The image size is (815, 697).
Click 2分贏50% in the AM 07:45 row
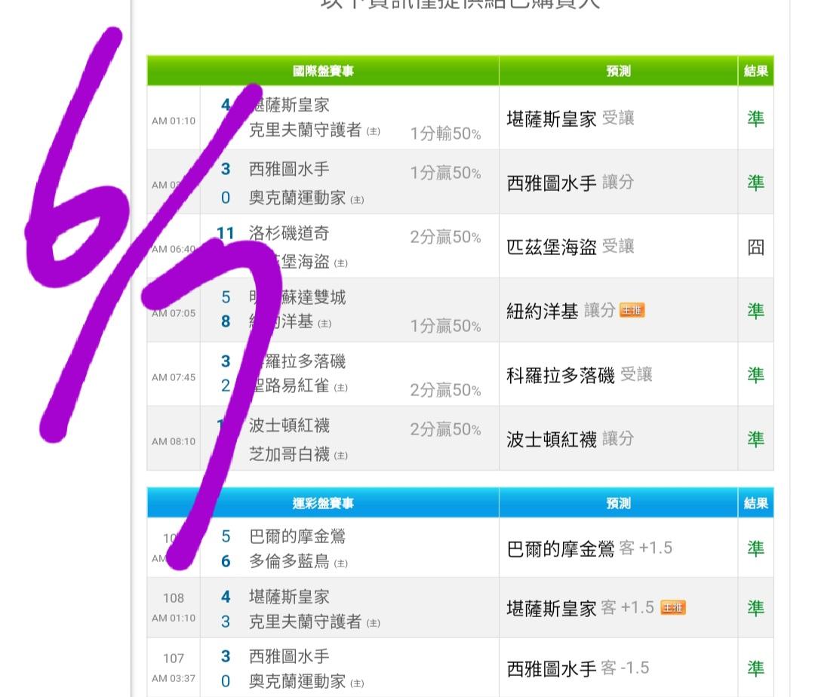point(445,390)
